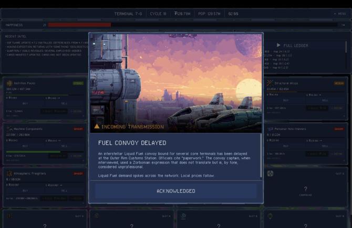Image resolution: width=352 pixels, height=228 pixels.
Task: Click SELL on the Nutrition Packs card
Action: [x=64, y=103]
